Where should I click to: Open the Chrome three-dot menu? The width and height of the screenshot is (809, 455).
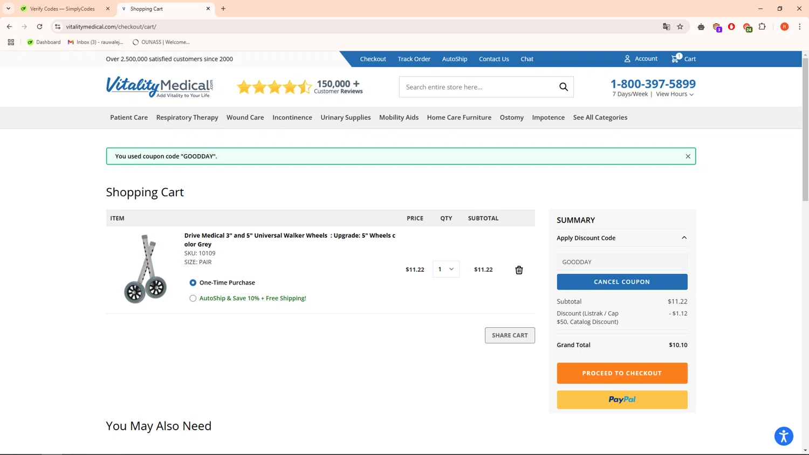[x=799, y=26]
